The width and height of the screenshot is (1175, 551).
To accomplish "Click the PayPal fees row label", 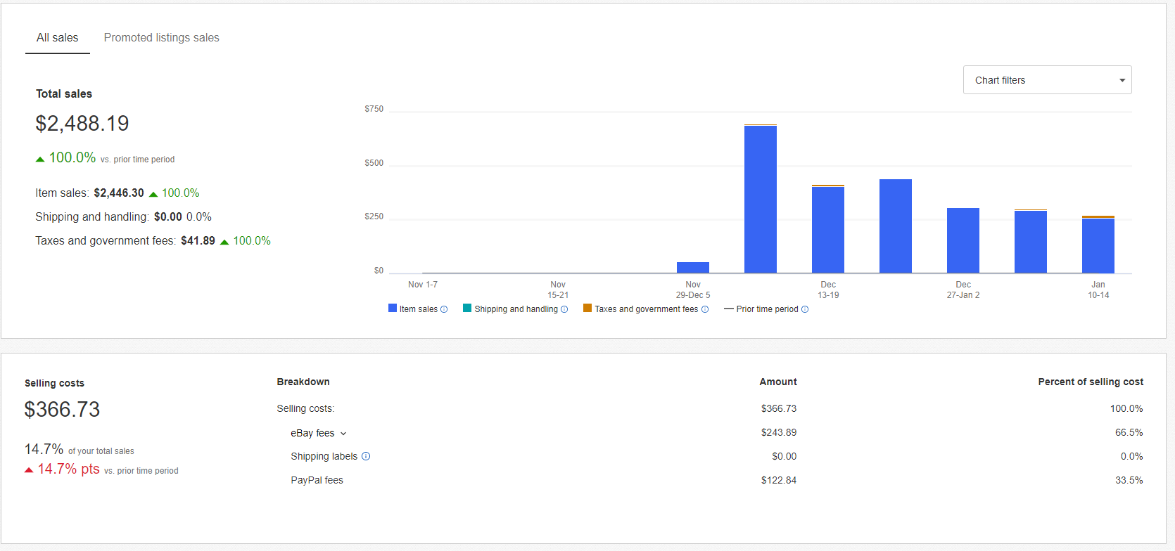I will [x=317, y=480].
